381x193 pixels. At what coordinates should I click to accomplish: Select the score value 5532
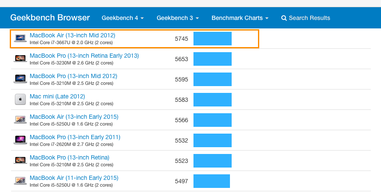pyautogui.click(x=182, y=140)
